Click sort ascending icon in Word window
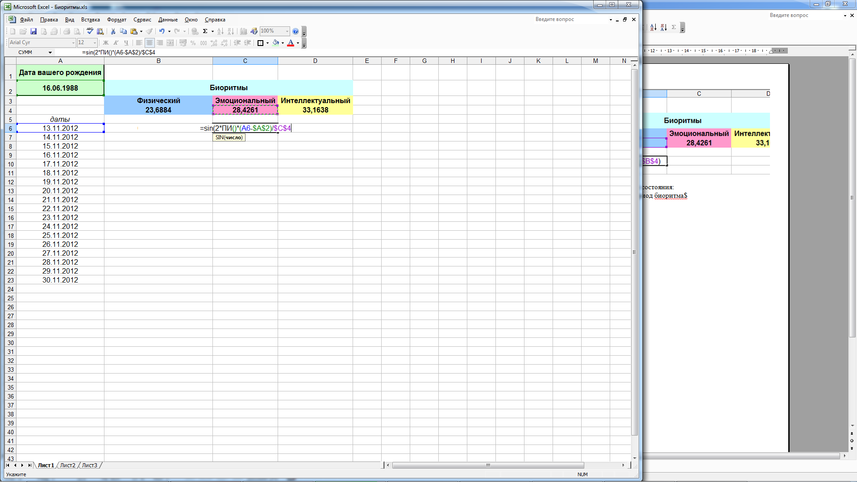Image resolution: width=857 pixels, height=482 pixels. coord(653,28)
